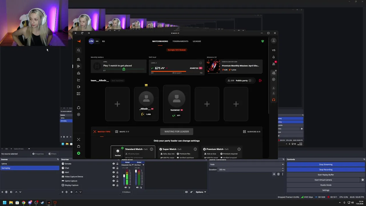Screen dimensions: 366x206
Task: Open source properties gear in Sources dock
Action: (x=71, y=192)
